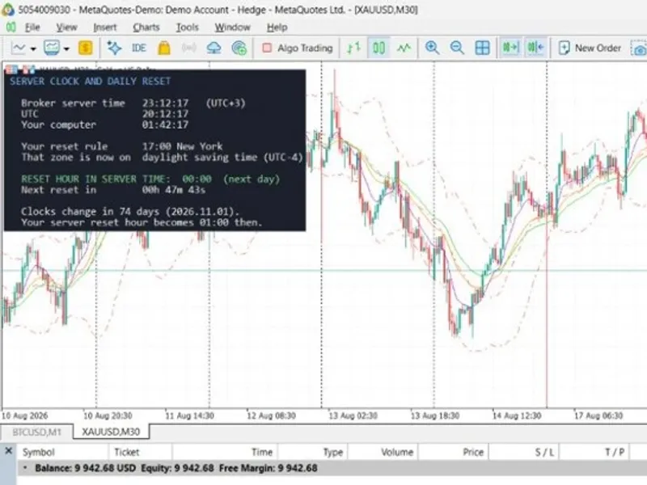This screenshot has height=485, width=647.
Task: Open the Tools menu
Action: click(x=188, y=27)
